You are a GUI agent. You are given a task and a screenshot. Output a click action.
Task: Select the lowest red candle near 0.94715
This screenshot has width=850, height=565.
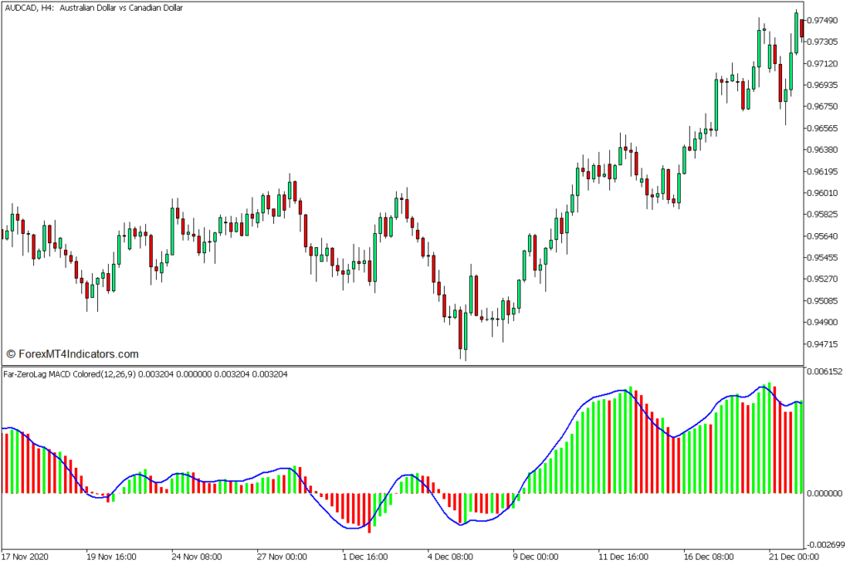click(459, 329)
